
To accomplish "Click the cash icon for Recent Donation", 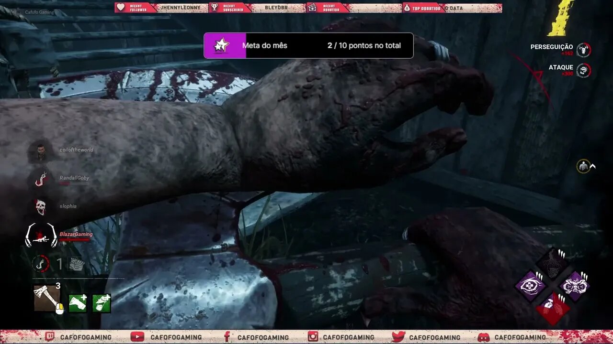I will pos(312,8).
